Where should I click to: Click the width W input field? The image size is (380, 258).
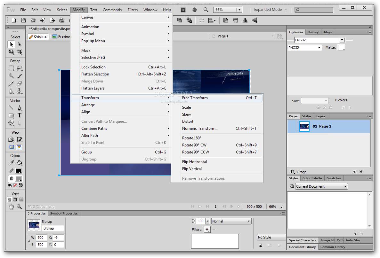(x=42, y=238)
